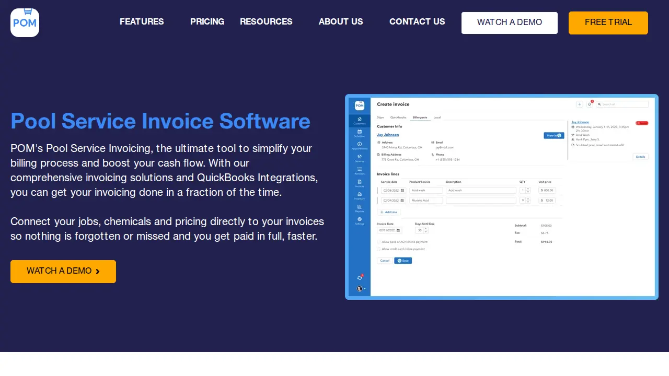Adjust the Days Until Due stepper
This screenshot has height=376, width=669.
point(422,230)
